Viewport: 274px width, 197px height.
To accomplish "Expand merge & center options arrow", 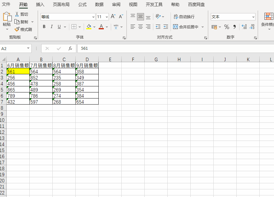I will click(x=202, y=27).
